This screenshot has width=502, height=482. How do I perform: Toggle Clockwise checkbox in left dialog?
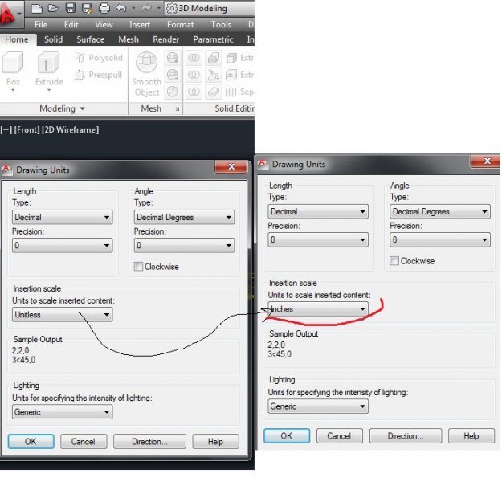point(138,267)
